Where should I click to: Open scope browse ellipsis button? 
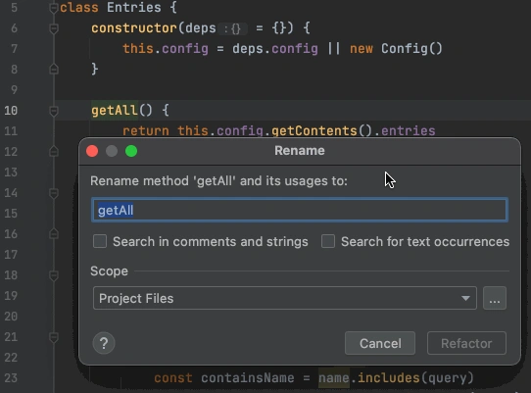[495, 298]
